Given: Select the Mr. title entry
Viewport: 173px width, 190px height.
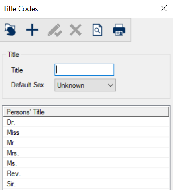Looking at the screenshot, I should click(86, 142).
